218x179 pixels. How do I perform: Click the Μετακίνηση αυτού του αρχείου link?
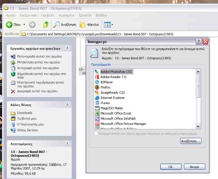tap(39, 62)
